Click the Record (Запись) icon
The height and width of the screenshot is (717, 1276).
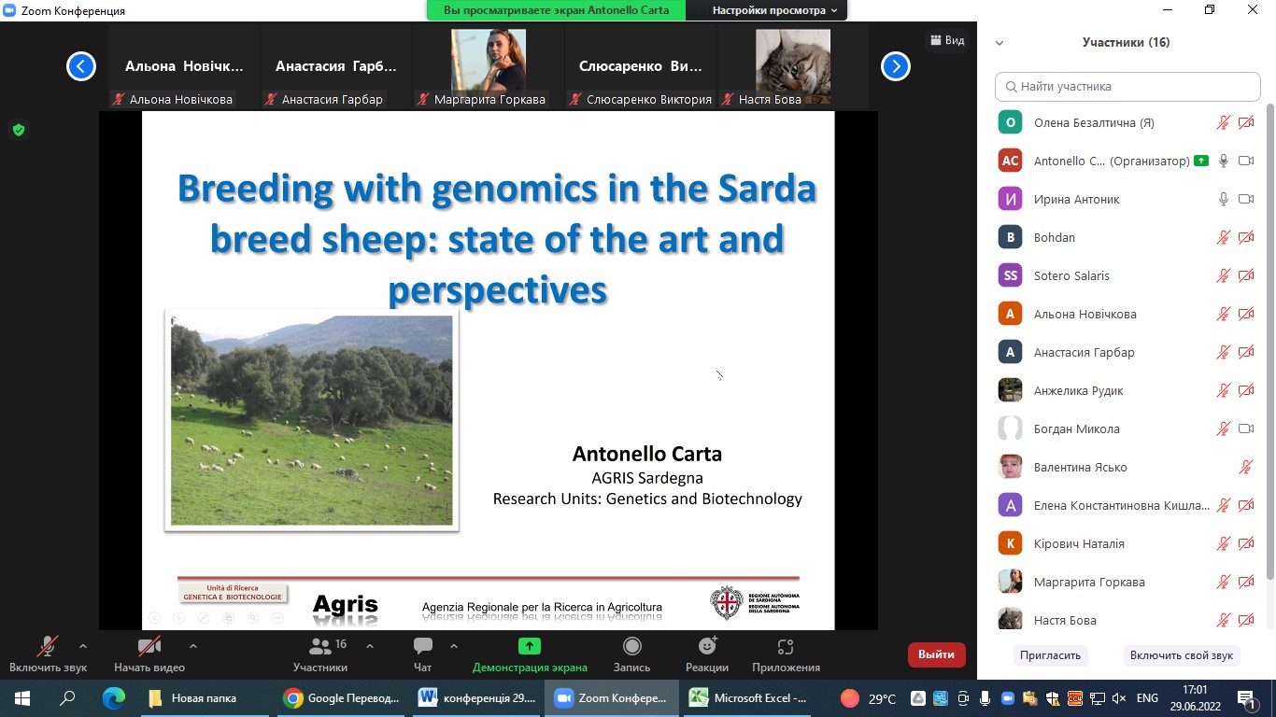click(631, 647)
